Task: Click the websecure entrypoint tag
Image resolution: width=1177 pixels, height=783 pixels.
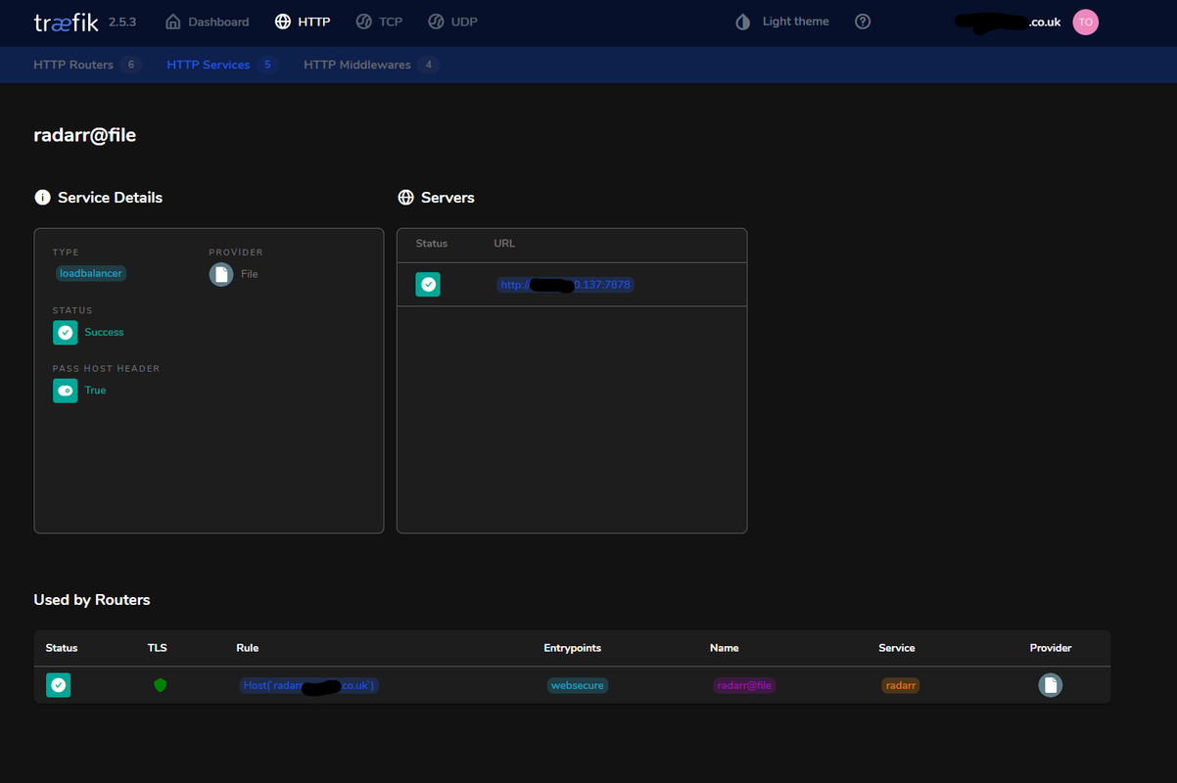Action: [578, 686]
